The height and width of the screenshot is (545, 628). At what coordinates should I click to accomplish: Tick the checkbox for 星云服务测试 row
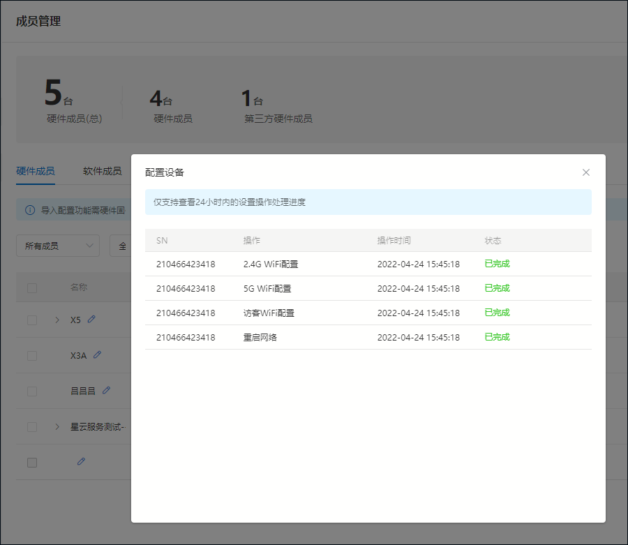[32, 426]
